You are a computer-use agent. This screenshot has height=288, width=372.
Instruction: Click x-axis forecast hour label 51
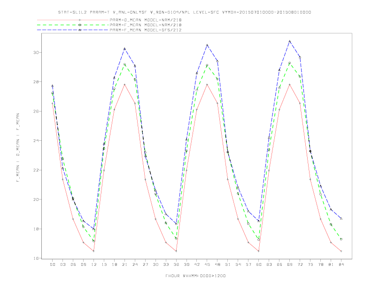click(x=228, y=264)
